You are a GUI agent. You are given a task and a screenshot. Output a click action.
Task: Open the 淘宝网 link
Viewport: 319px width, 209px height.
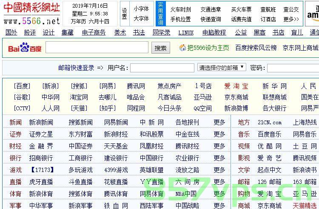79,97
